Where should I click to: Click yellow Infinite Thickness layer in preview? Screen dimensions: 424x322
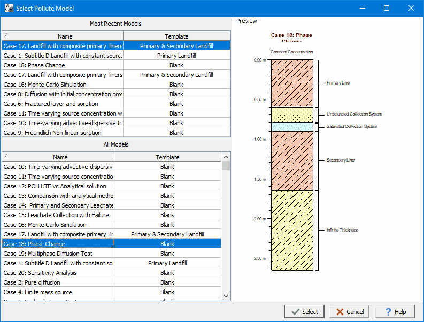(291, 230)
